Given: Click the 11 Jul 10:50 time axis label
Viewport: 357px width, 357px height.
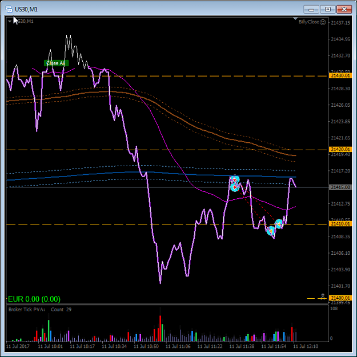Looking at the screenshot, I should coord(146,346).
